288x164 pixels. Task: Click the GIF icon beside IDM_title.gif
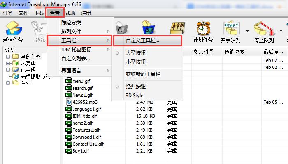point(69,116)
